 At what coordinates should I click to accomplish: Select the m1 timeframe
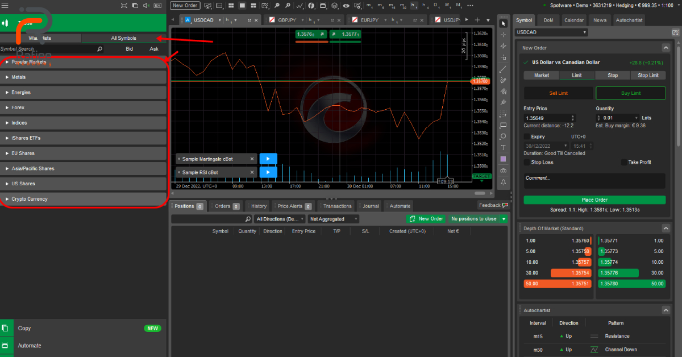click(x=370, y=5)
